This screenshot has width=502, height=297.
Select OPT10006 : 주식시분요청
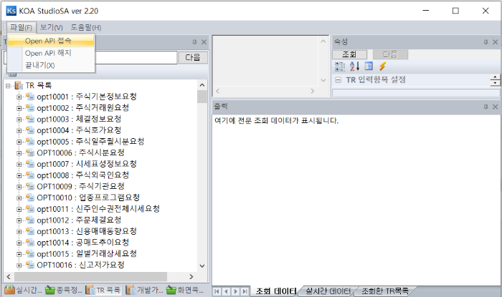click(x=80, y=152)
